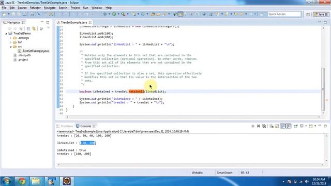The height and width of the screenshot is (186, 331).
Task: Open the Project menu
Action: [x=75, y=8]
